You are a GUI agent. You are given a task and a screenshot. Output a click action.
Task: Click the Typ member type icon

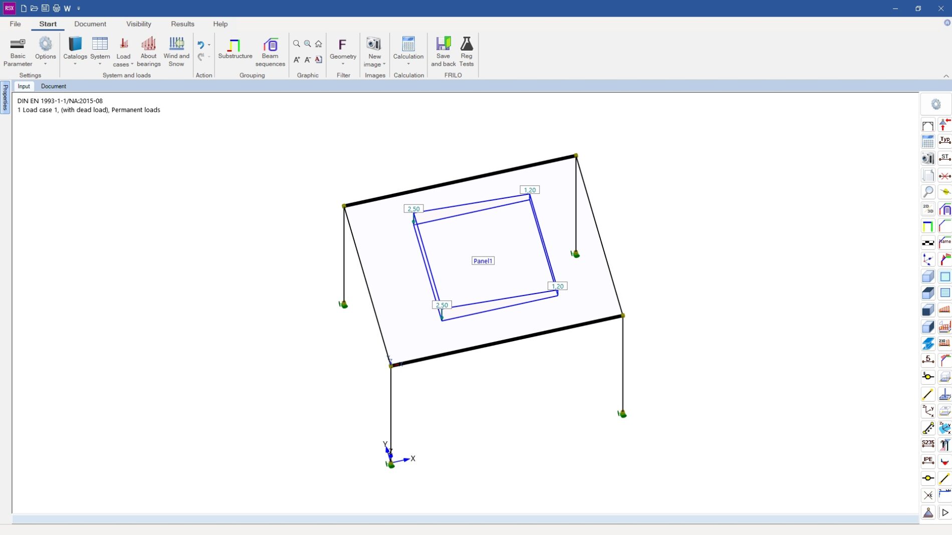(x=945, y=140)
